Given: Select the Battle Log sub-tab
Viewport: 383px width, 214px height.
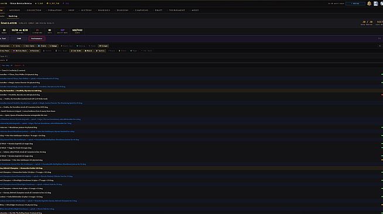Looking at the screenshot, I should (13, 16).
